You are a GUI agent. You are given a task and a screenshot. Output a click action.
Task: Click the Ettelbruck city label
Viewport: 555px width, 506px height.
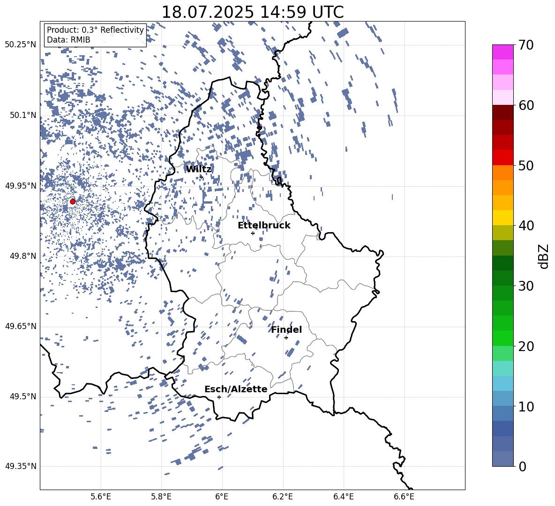click(x=264, y=226)
